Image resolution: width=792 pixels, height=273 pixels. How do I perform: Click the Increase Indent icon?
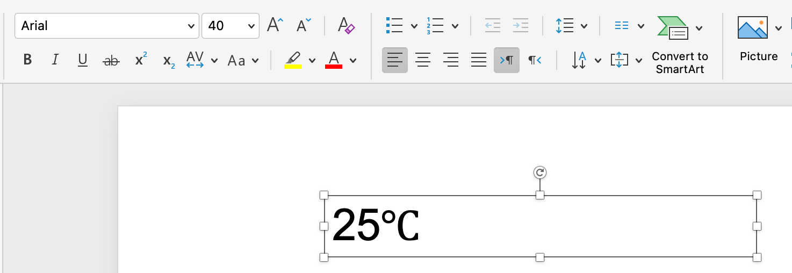(x=520, y=25)
